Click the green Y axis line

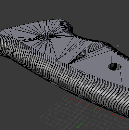[87, 118]
